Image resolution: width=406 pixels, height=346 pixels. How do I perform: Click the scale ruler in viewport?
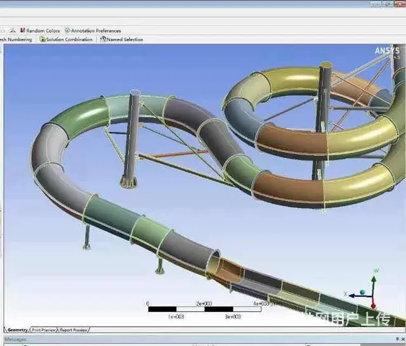pos(204,309)
